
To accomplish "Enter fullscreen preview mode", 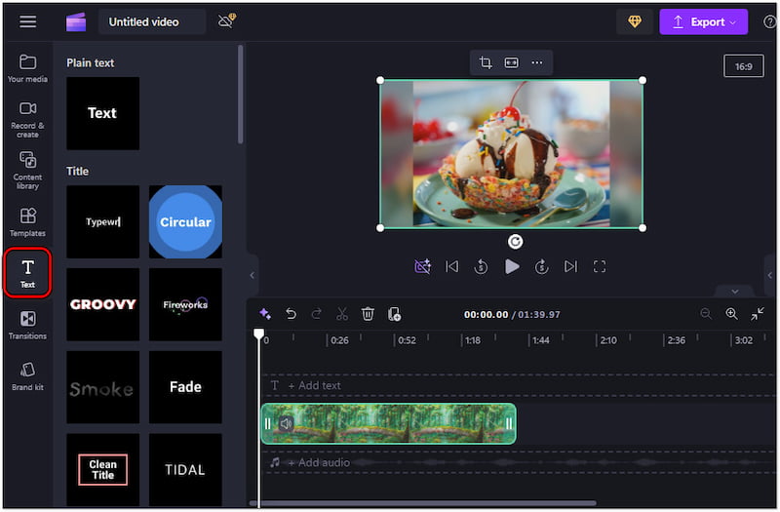I will coord(600,266).
